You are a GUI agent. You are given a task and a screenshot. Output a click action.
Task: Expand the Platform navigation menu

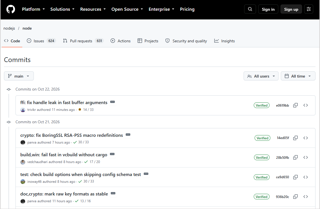tap(33, 9)
